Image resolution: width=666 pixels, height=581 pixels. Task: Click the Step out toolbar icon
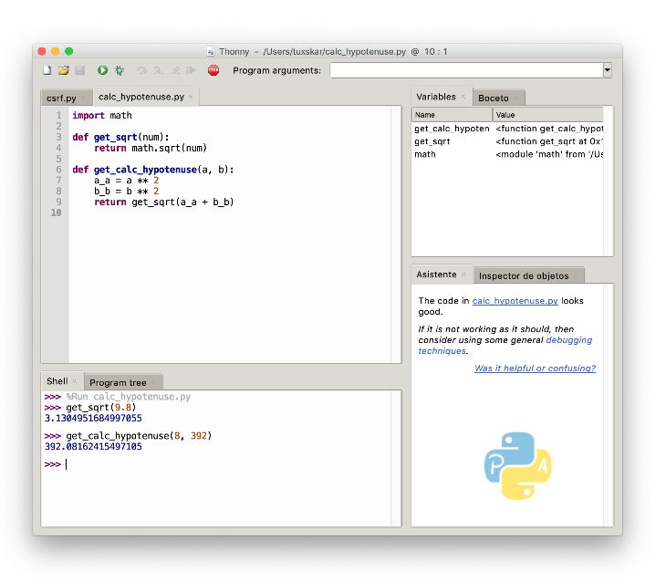click(174, 70)
